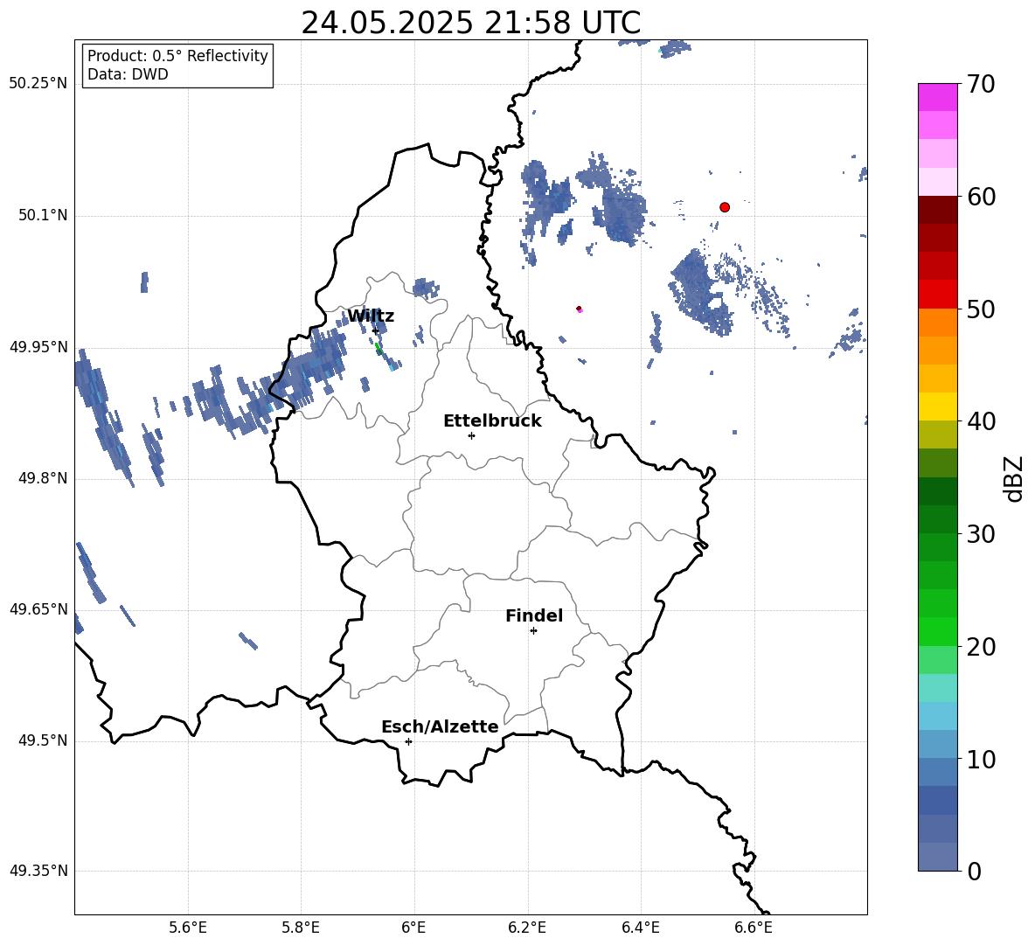The height and width of the screenshot is (945, 1035).
Task: Click the colorbar tick label 0
Action: click(x=974, y=872)
